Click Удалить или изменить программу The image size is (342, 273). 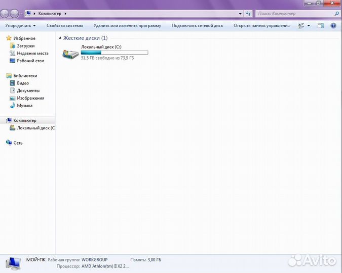coord(127,25)
